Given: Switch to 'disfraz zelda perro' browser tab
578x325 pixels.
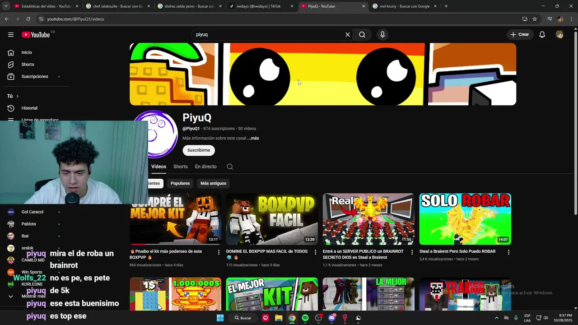Looking at the screenshot, I should [x=190, y=6].
